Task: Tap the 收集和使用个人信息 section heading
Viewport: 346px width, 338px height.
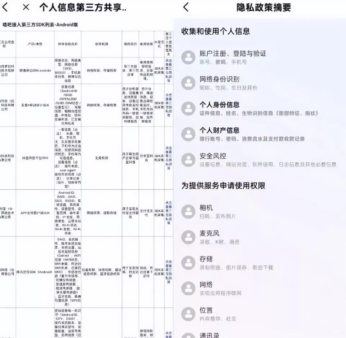Action: click(x=216, y=31)
